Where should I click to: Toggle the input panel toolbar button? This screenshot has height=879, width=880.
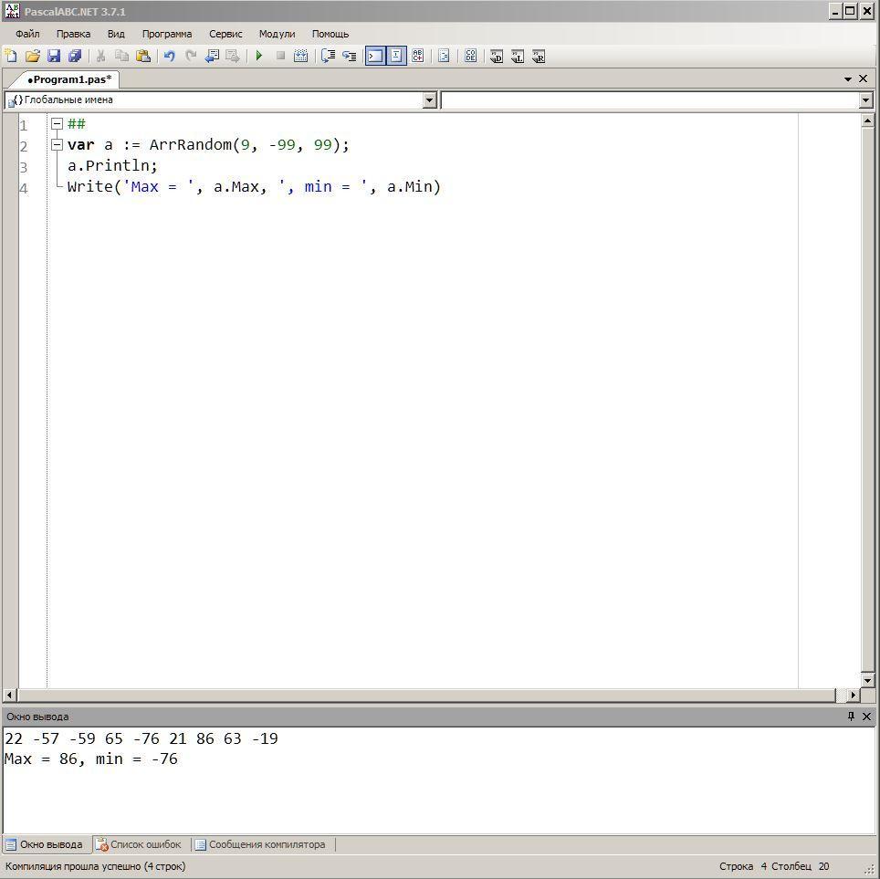(x=396, y=56)
